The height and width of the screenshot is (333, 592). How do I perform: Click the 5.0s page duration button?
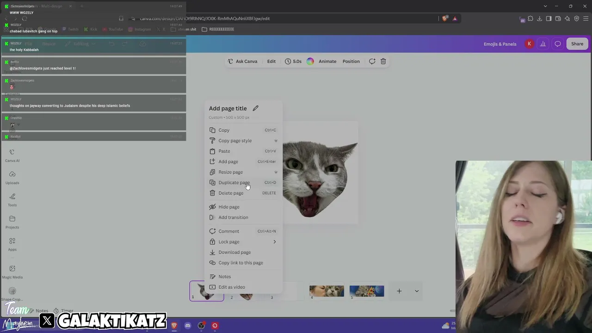pyautogui.click(x=293, y=61)
